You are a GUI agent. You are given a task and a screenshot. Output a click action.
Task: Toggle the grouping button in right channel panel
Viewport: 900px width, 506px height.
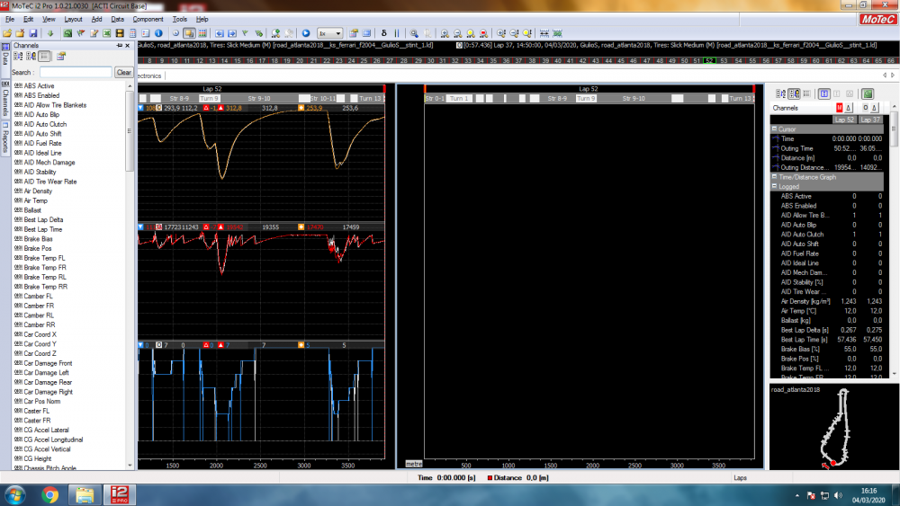794,93
